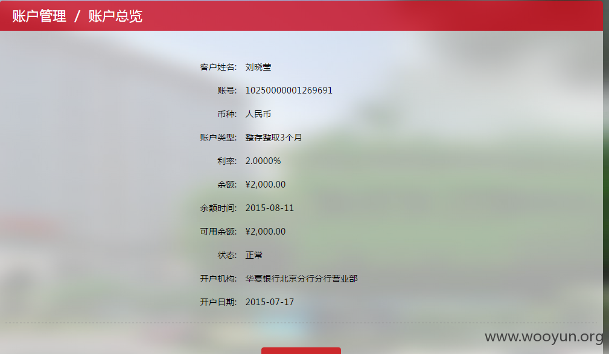Click the currency value 人民币
Viewport: 609px width, 354px height.
[x=258, y=114]
